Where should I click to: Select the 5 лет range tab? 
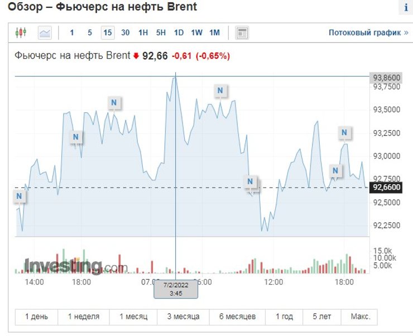coord(321,316)
